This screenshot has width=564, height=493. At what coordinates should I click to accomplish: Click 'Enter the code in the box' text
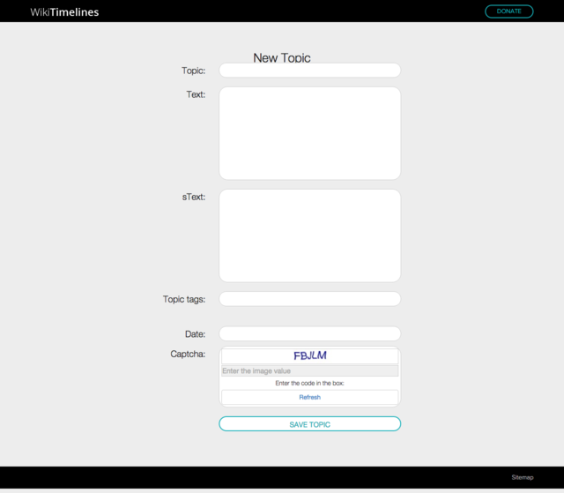click(x=309, y=384)
